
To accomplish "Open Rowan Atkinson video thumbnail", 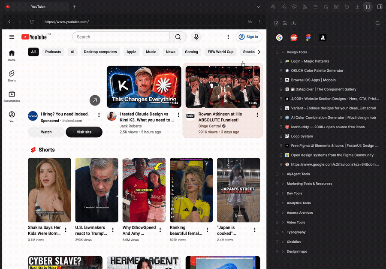I will tap(223, 87).
